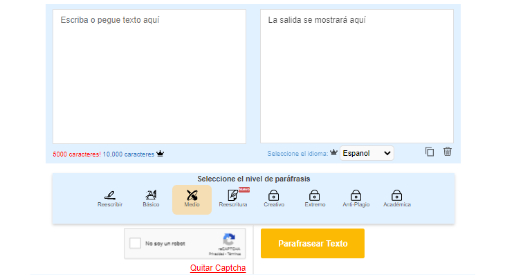
Task: Select the locked Anti-Plagio mode
Action: [356, 199]
